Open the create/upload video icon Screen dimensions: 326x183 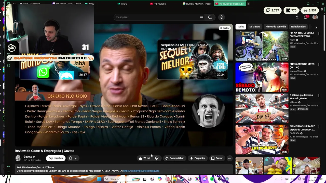pos(297,17)
